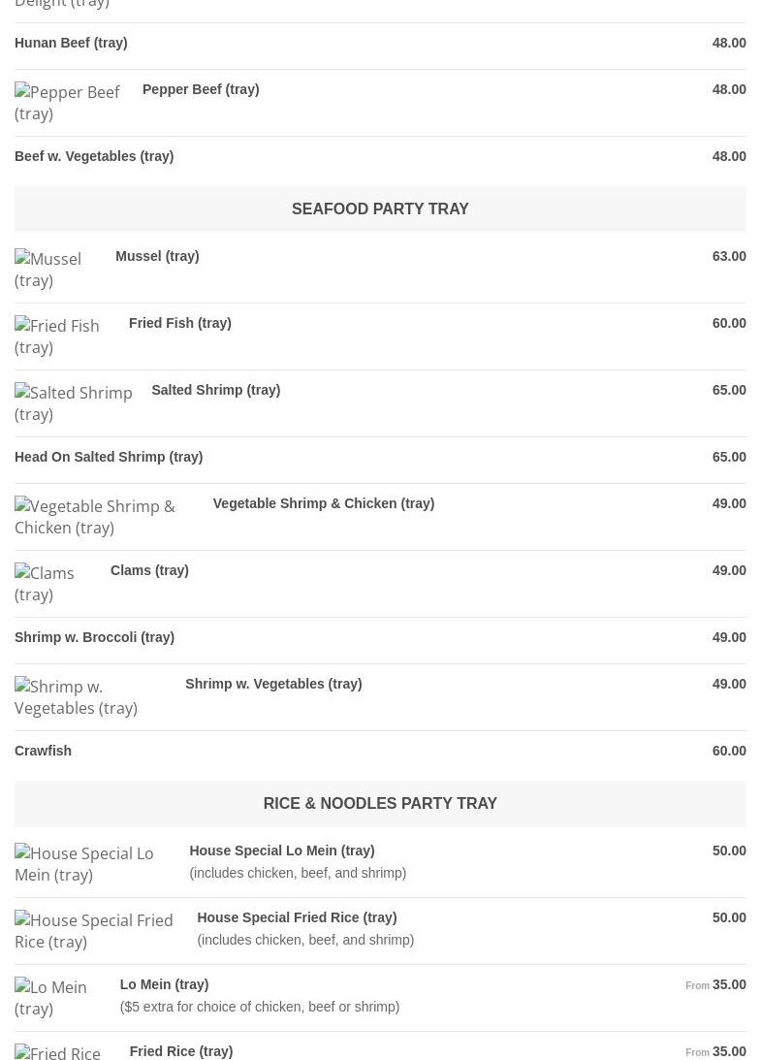Select the Salted Shrimp tray image
761x1060 pixels.
73,402
